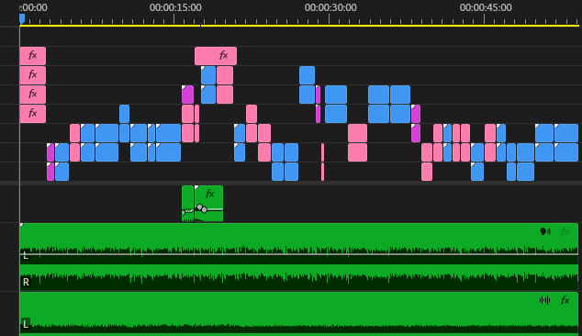Click the blue playhead handle on the ruler
Screen dimensions: 582x336
[22, 18]
